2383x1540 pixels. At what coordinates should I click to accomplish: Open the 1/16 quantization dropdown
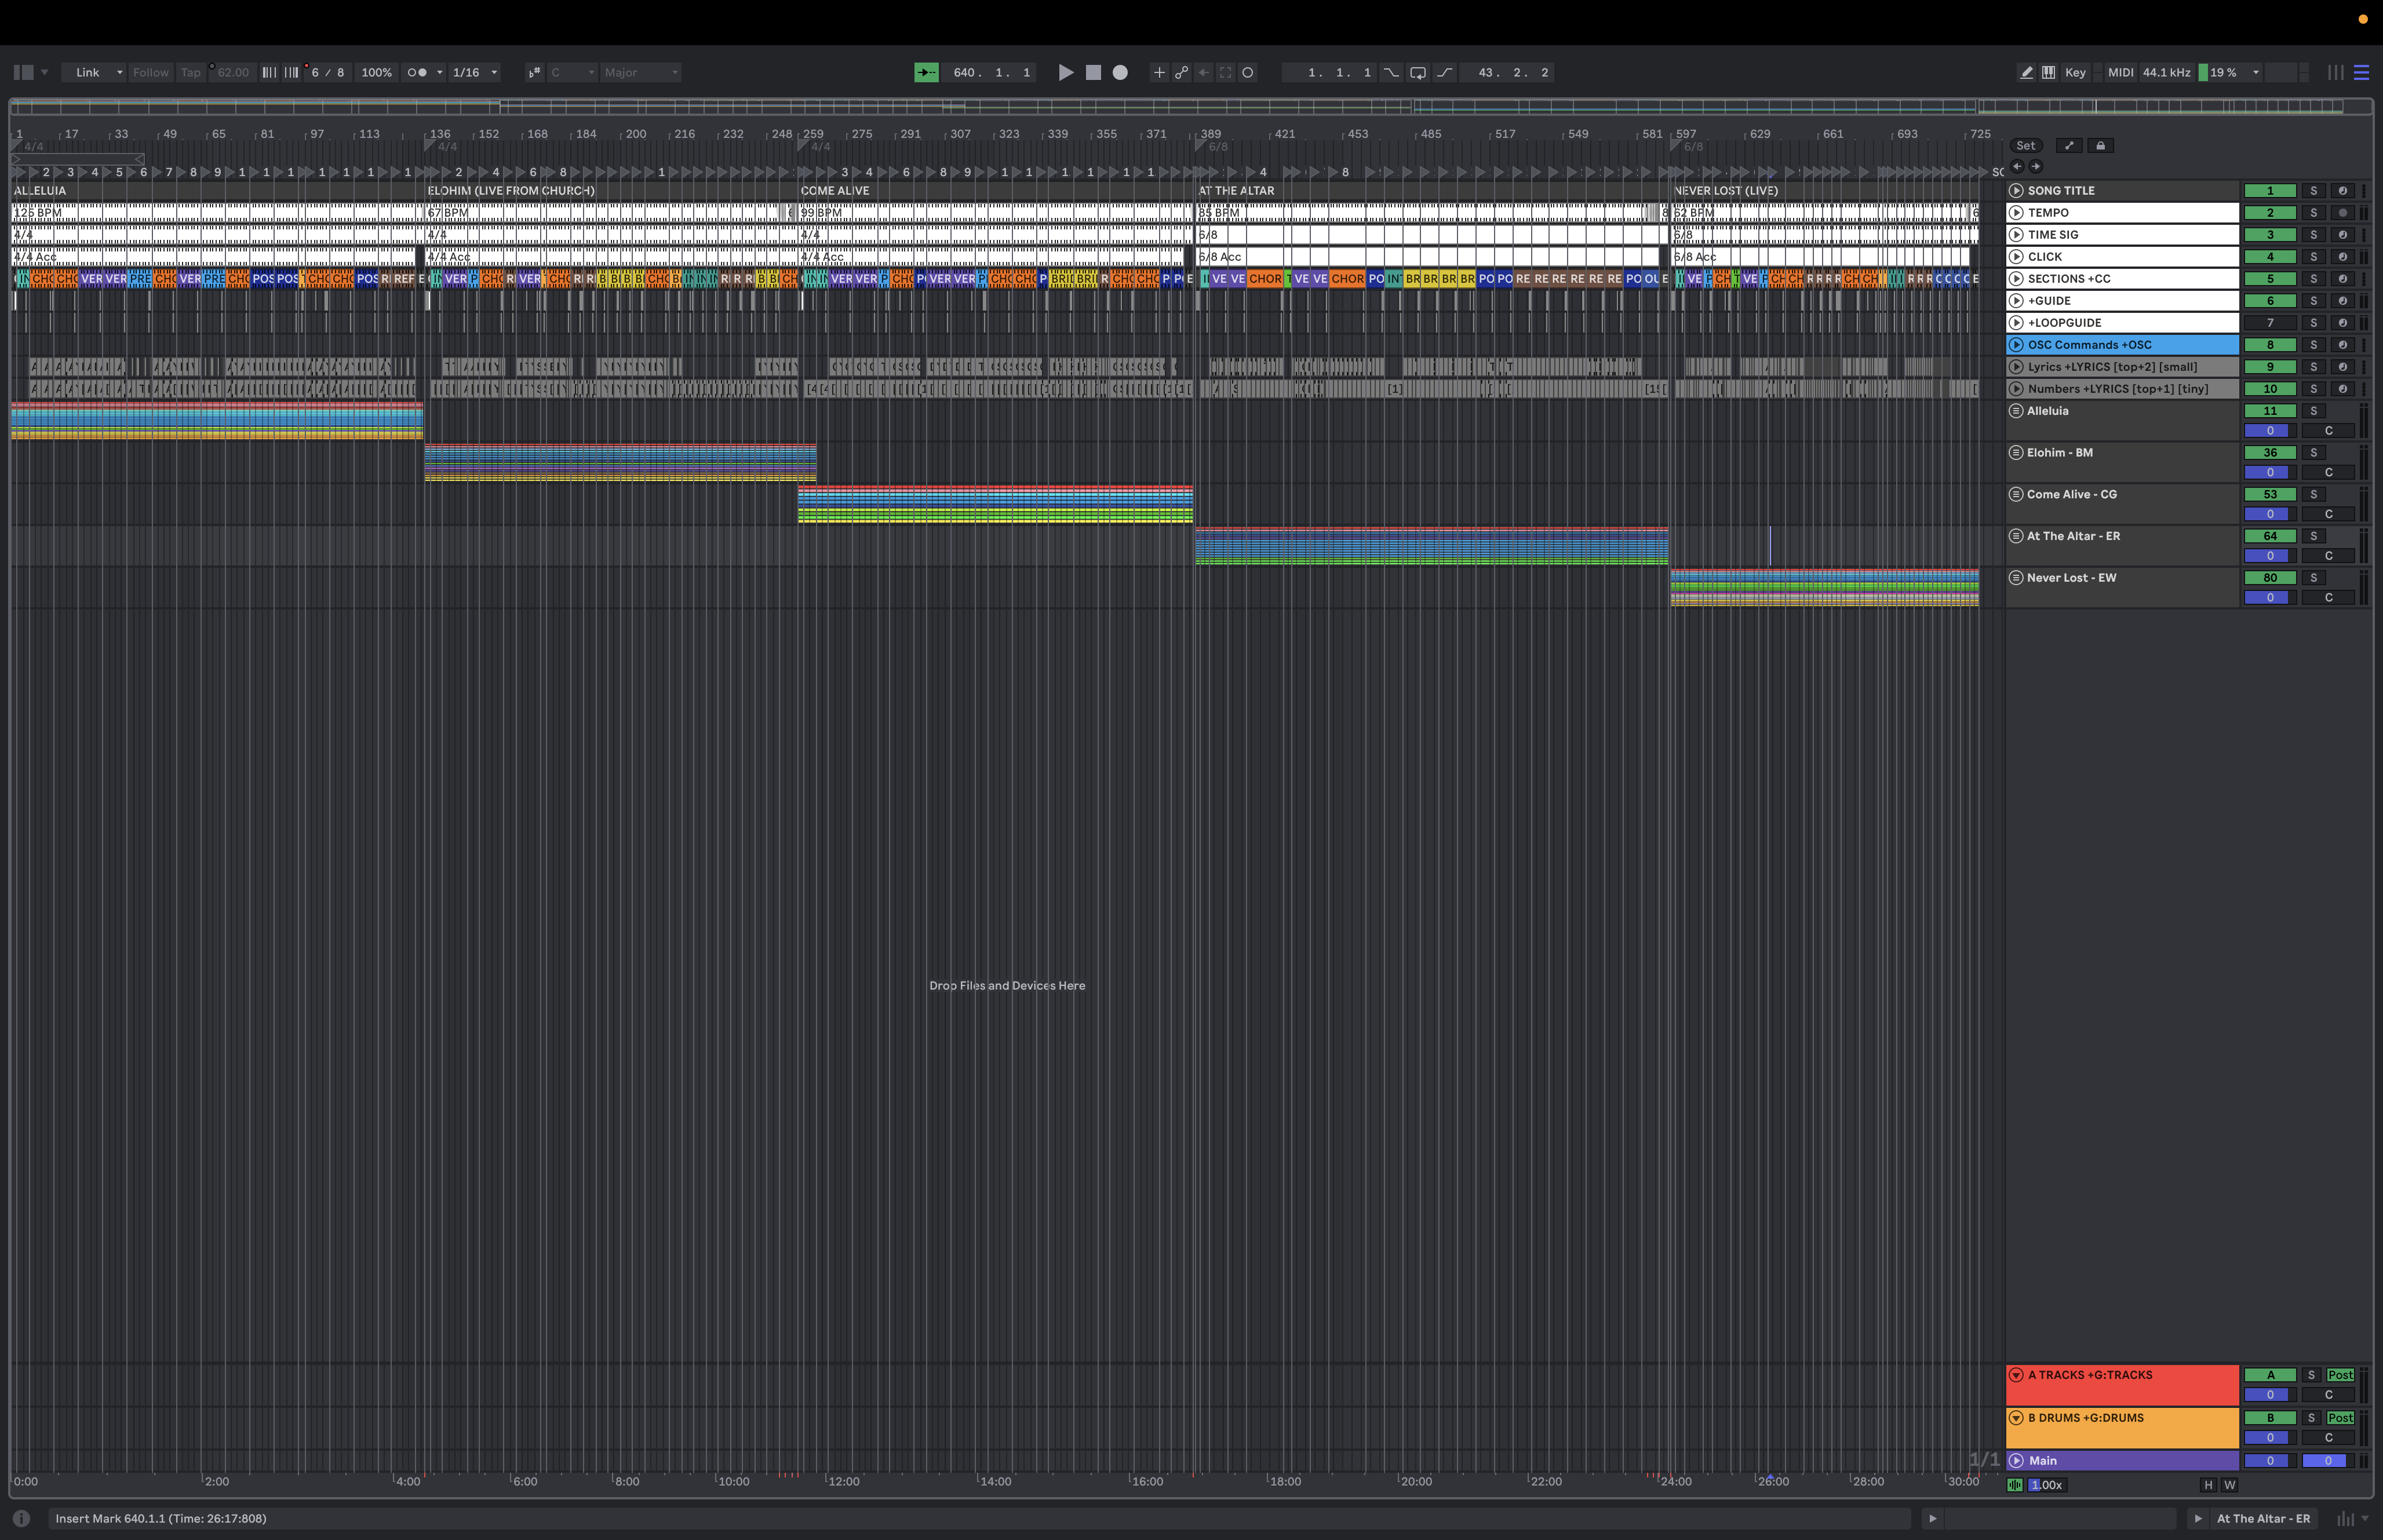pyautogui.click(x=493, y=72)
